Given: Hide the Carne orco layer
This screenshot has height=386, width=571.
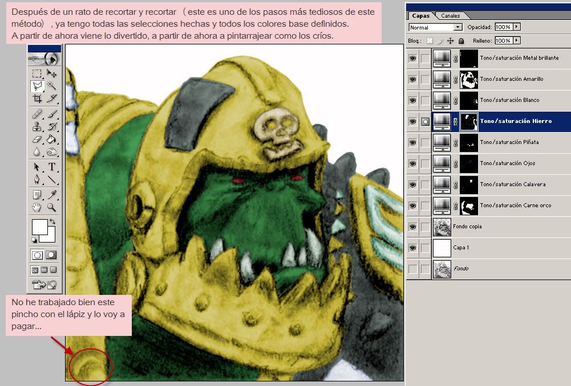Looking at the screenshot, I should click(x=412, y=206).
